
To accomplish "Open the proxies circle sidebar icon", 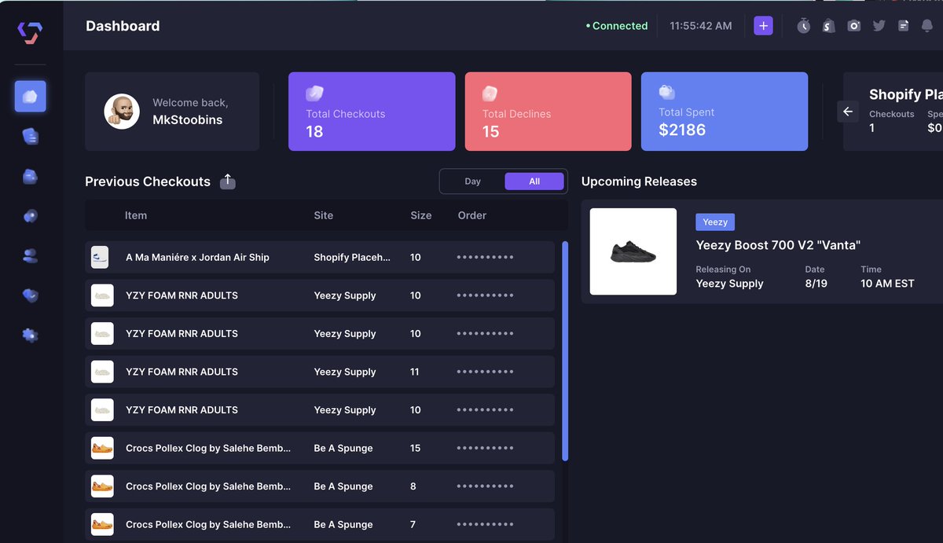I will [30, 216].
